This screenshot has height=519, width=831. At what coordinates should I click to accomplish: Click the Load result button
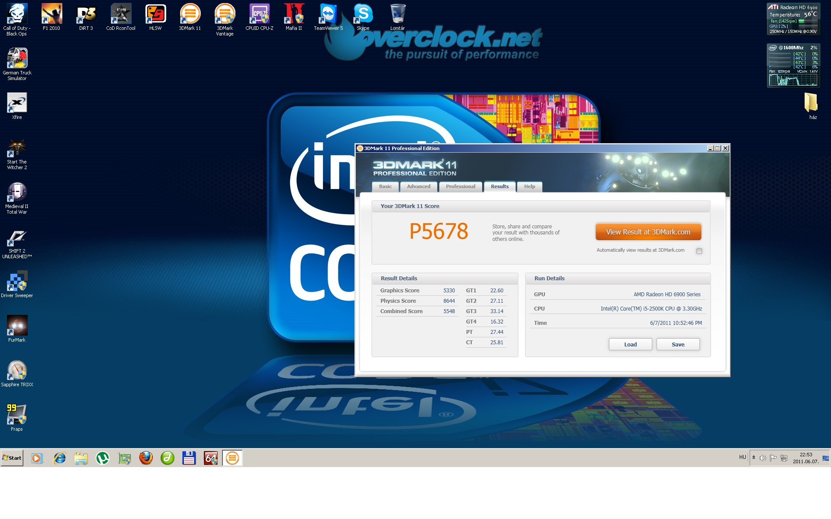[630, 345]
